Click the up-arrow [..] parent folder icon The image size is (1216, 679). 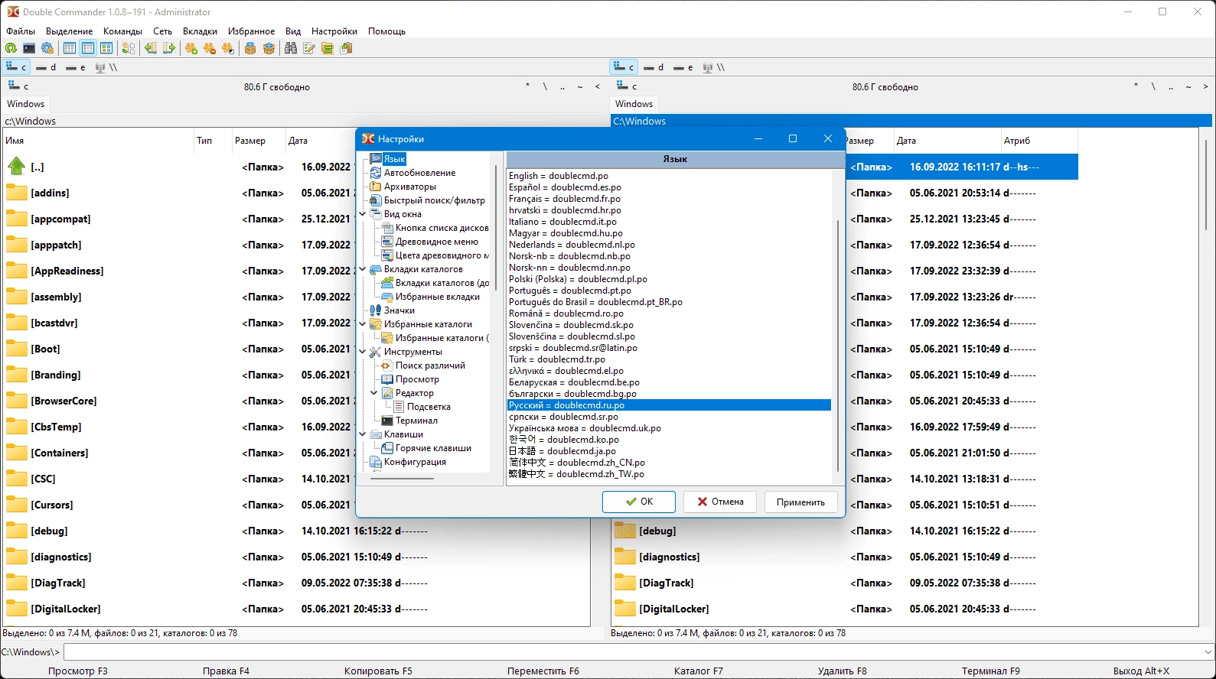(17, 166)
